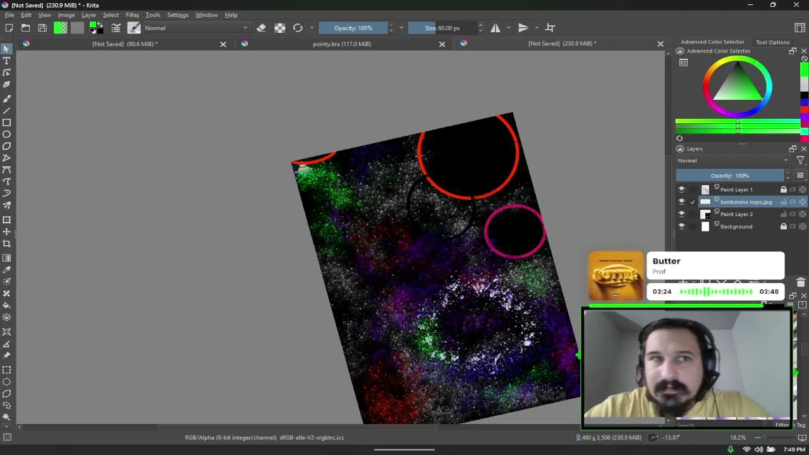This screenshot has width=809, height=455.
Task: Open the File menu
Action: [x=9, y=15]
